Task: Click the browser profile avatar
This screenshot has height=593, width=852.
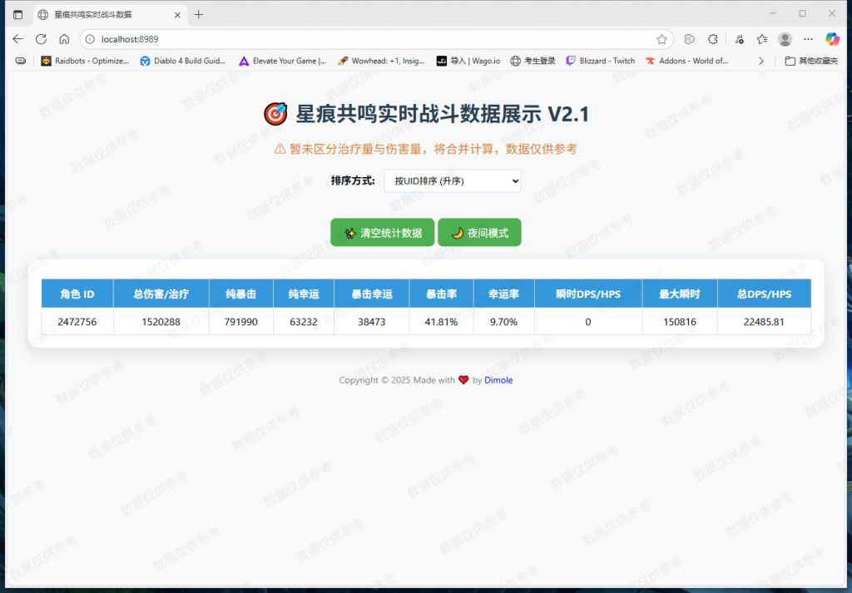Action: click(x=784, y=38)
